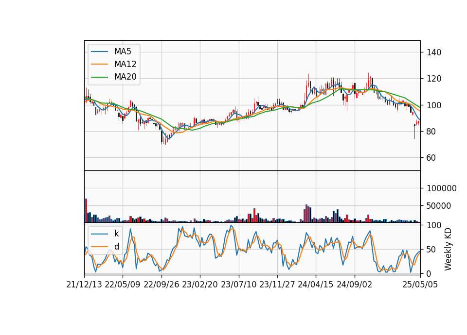This screenshot has height=335, width=467.
Task: Click the 21/12/13 date label
Action: (84, 285)
